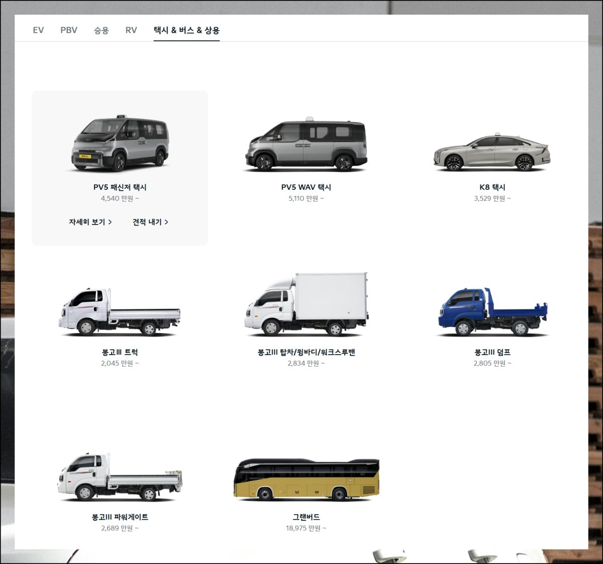Select the 택시 & 버스 & 상용 tab

[186, 30]
